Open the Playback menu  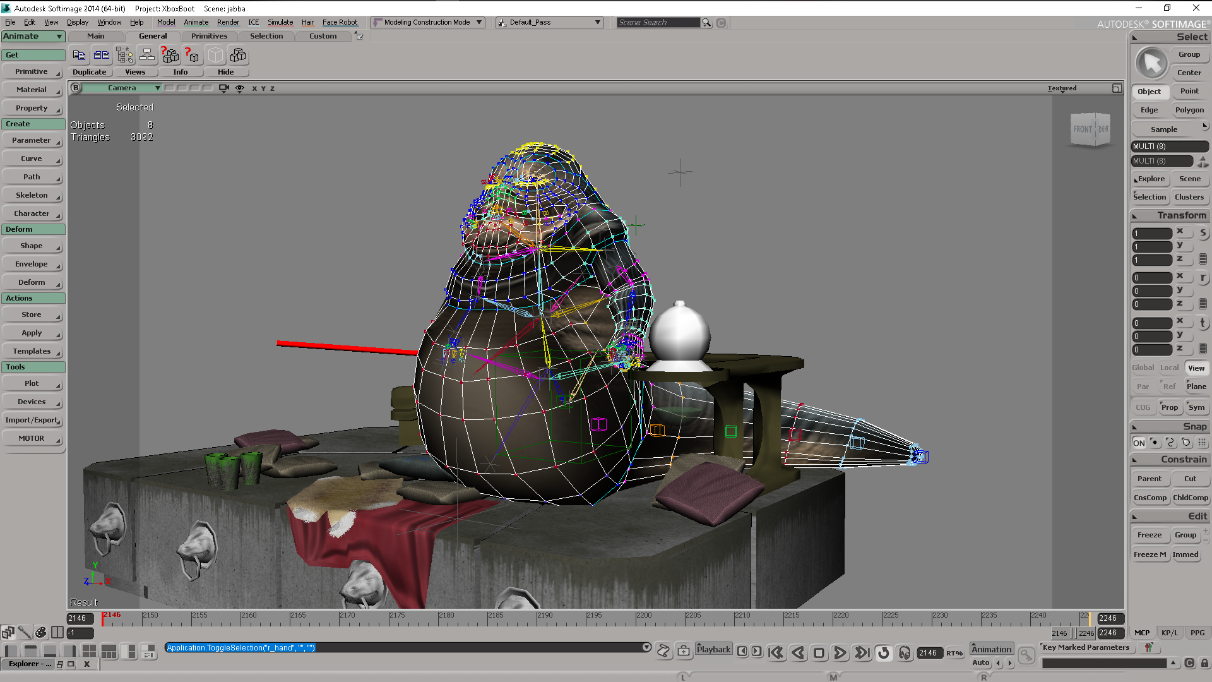point(713,649)
